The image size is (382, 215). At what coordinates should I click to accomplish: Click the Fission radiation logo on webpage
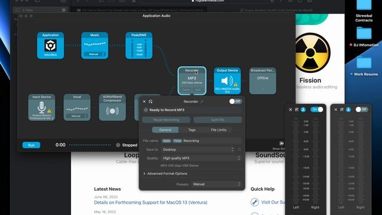coord(310,53)
